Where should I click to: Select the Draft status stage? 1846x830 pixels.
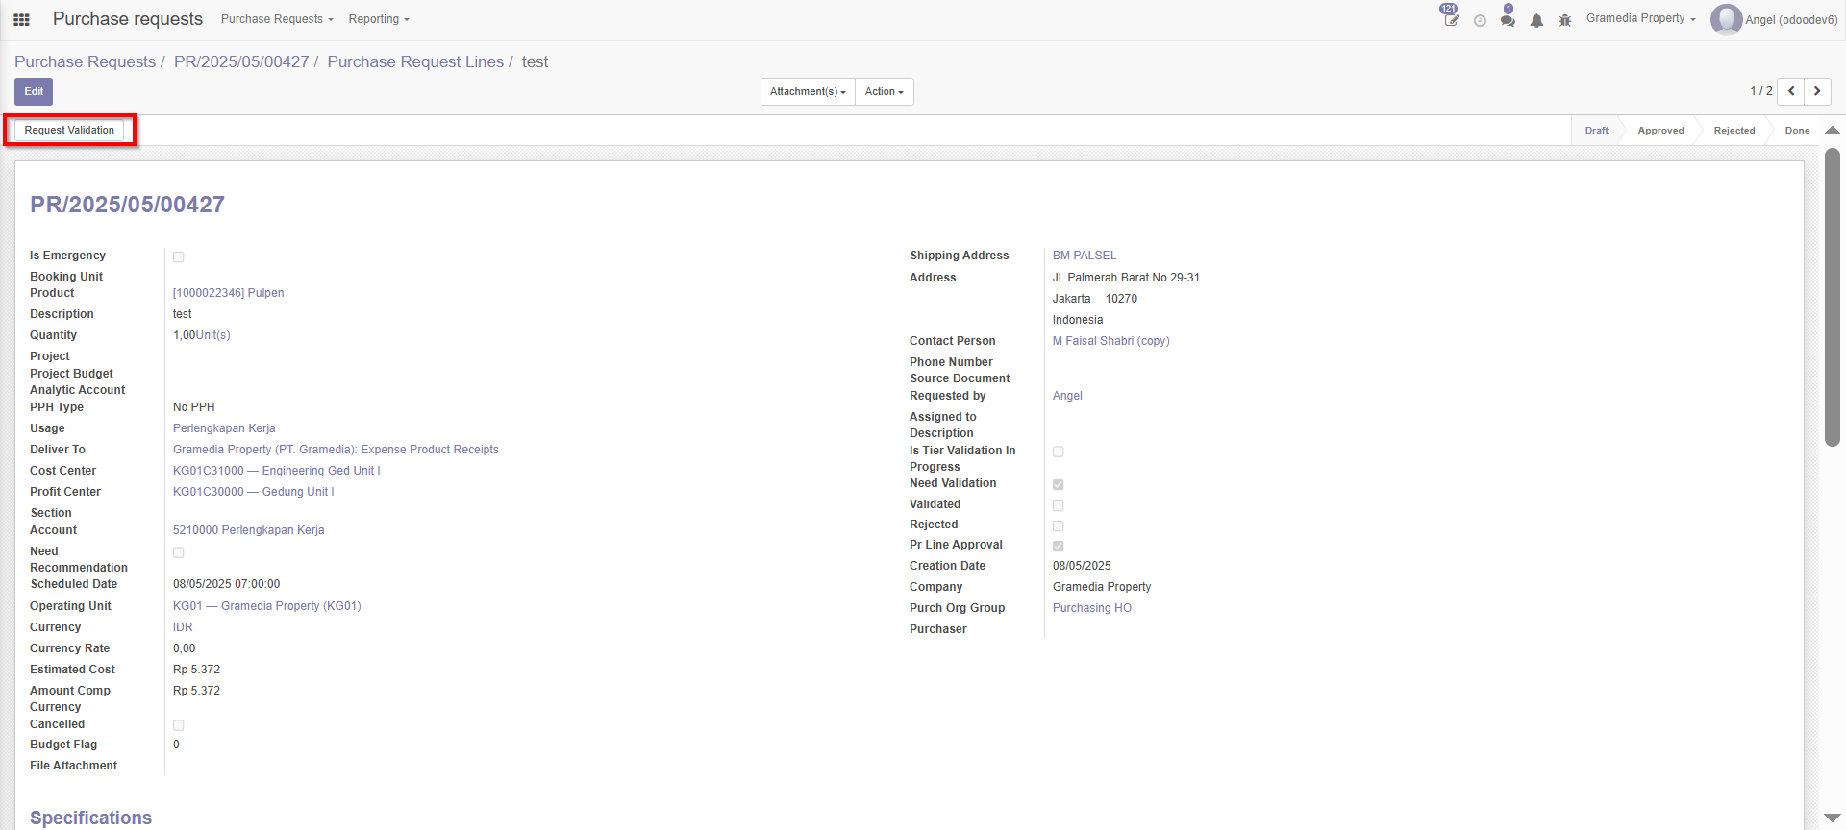point(1596,131)
